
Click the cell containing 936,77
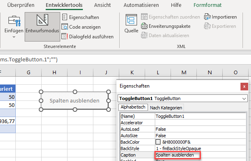[8, 121]
